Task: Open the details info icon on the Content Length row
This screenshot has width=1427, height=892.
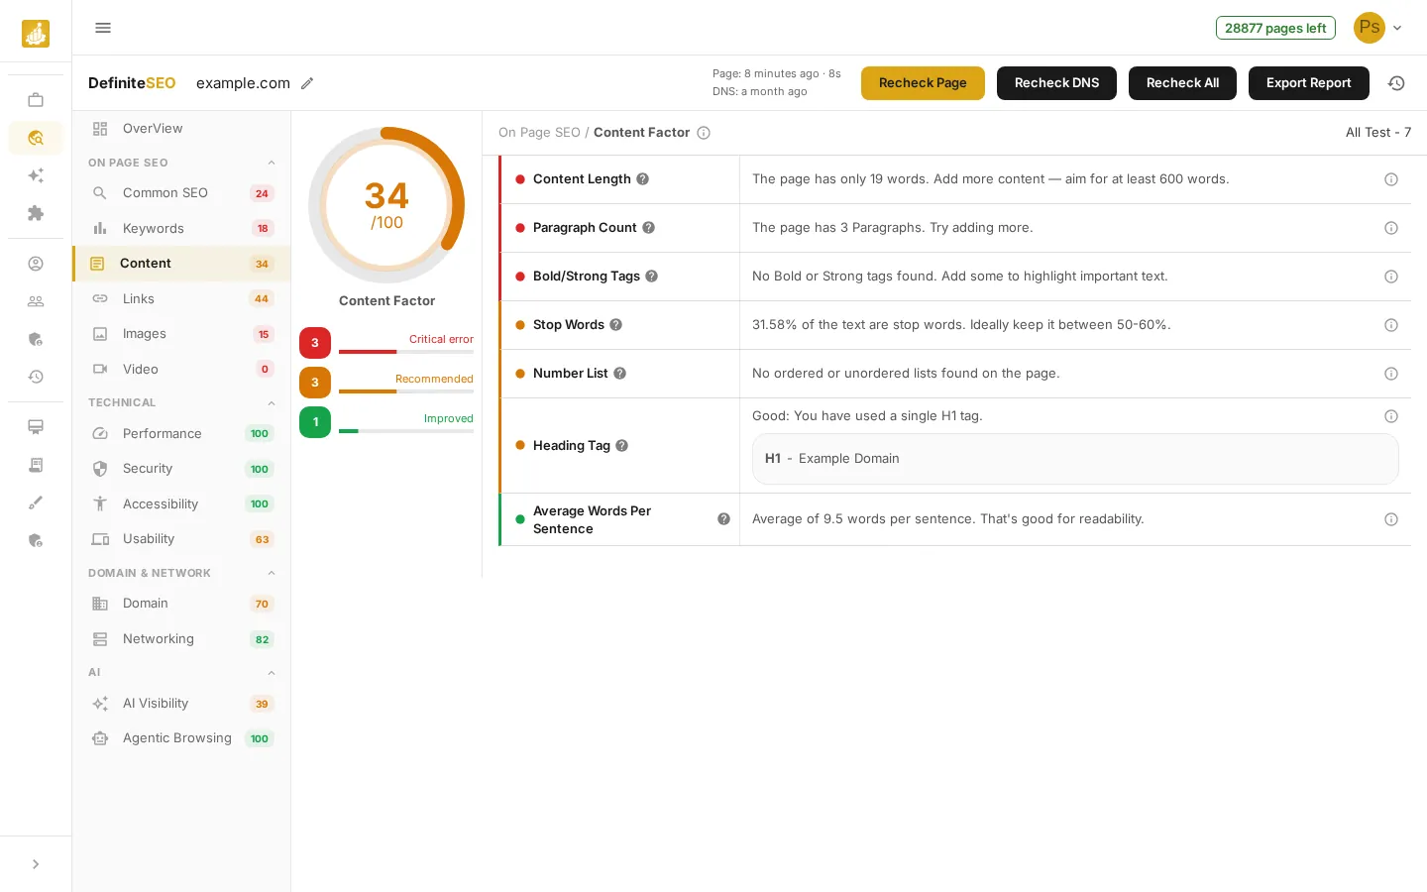Action: pos(1391,179)
